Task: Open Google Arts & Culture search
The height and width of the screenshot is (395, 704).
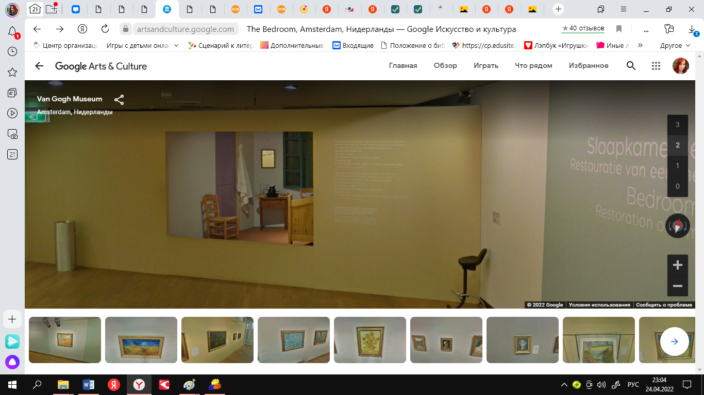Action: click(631, 65)
